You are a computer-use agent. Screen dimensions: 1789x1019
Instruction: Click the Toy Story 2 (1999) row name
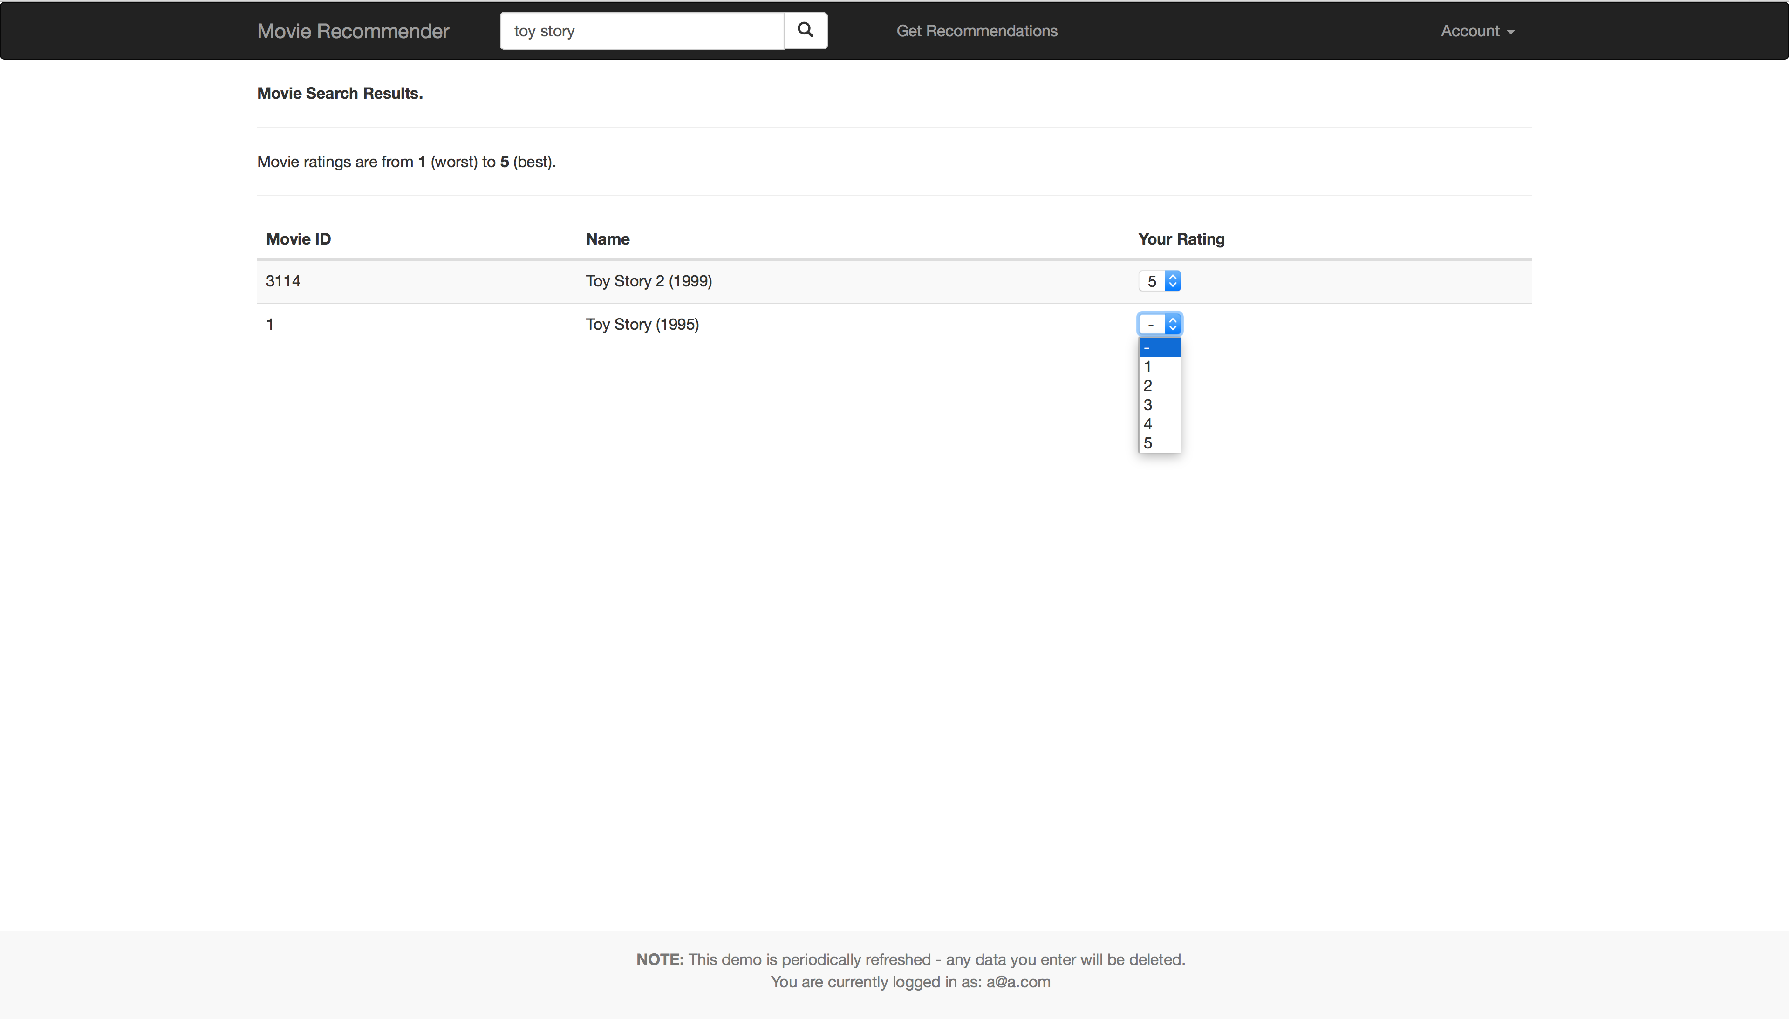(x=649, y=281)
